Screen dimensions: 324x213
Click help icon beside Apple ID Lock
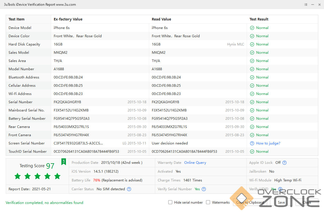pos(284,163)
